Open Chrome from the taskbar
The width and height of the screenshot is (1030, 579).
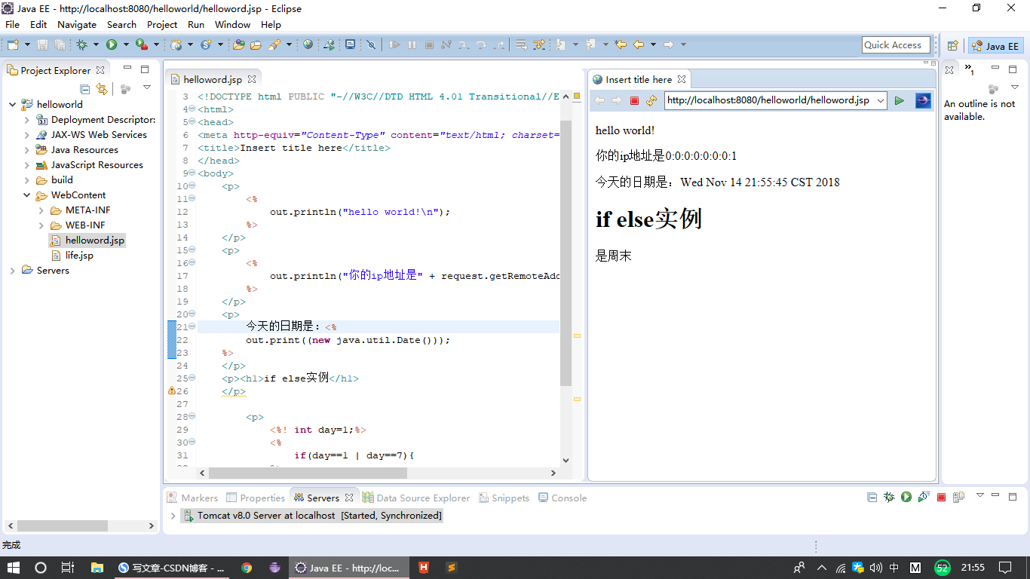click(247, 568)
